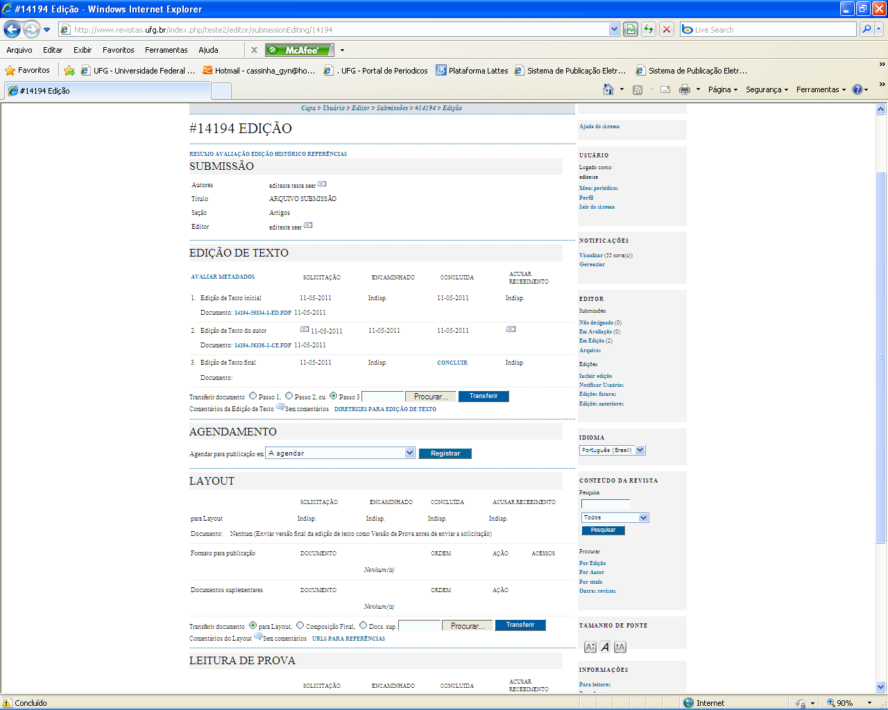Click the Print icon in command bar

[x=685, y=89]
